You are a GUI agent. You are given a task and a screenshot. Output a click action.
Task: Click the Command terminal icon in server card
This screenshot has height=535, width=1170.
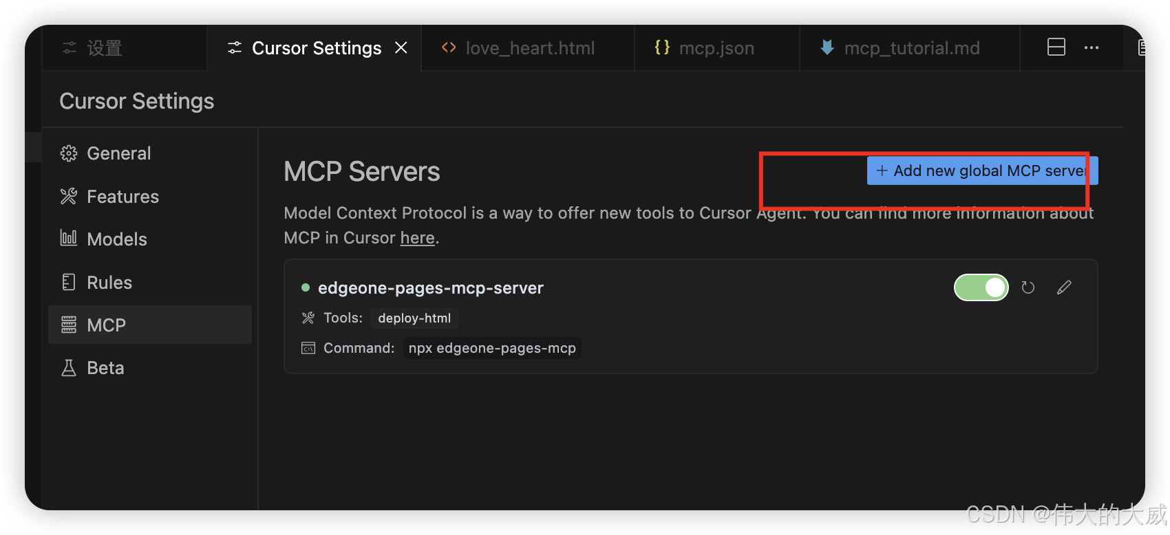pyautogui.click(x=308, y=348)
